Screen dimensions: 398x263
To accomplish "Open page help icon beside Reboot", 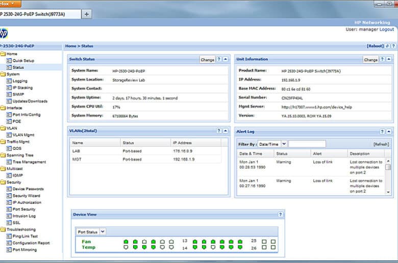I will coord(393,46).
